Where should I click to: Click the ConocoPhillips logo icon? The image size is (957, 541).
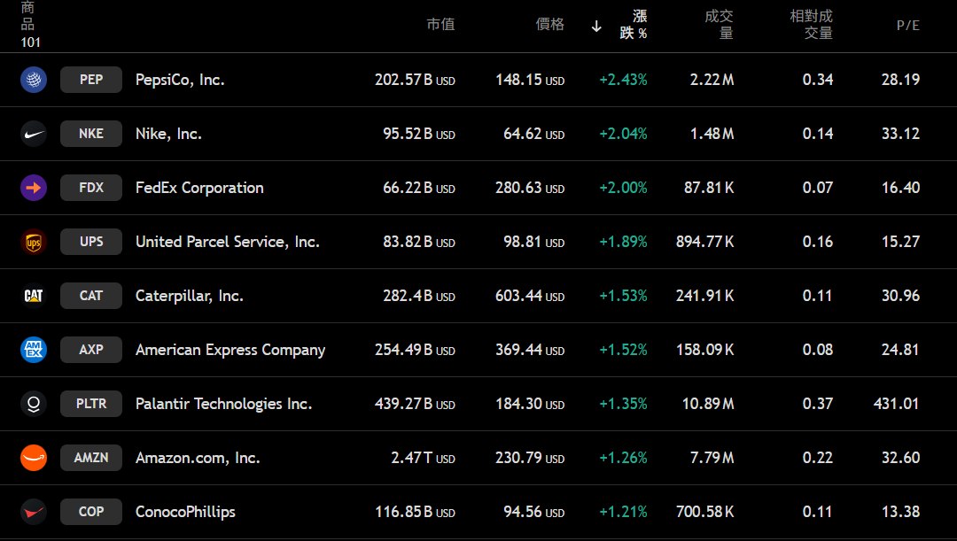point(34,512)
